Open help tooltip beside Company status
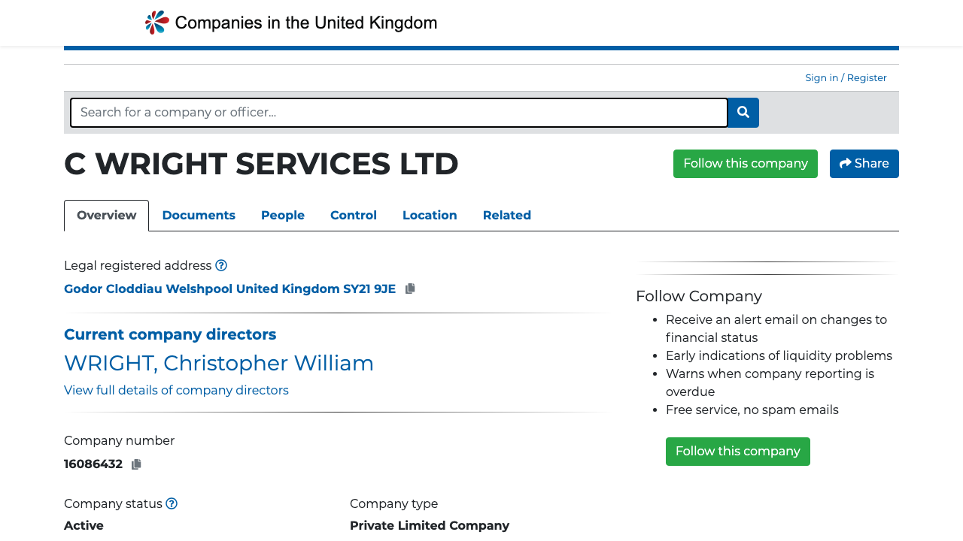The image size is (963, 541). [171, 503]
